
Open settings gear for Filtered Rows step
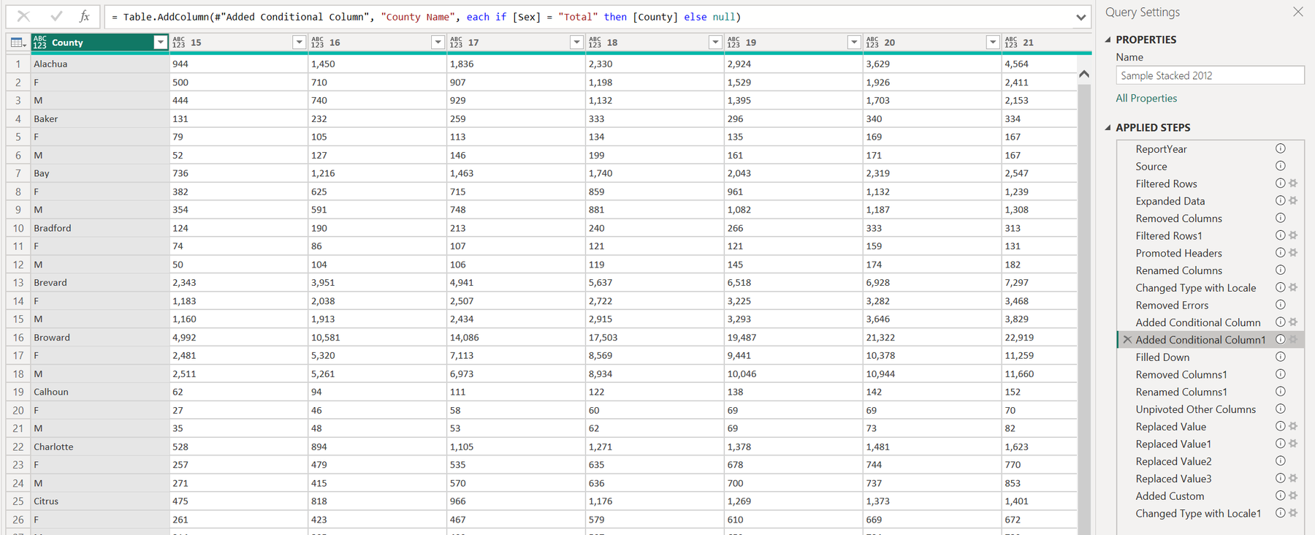1293,183
